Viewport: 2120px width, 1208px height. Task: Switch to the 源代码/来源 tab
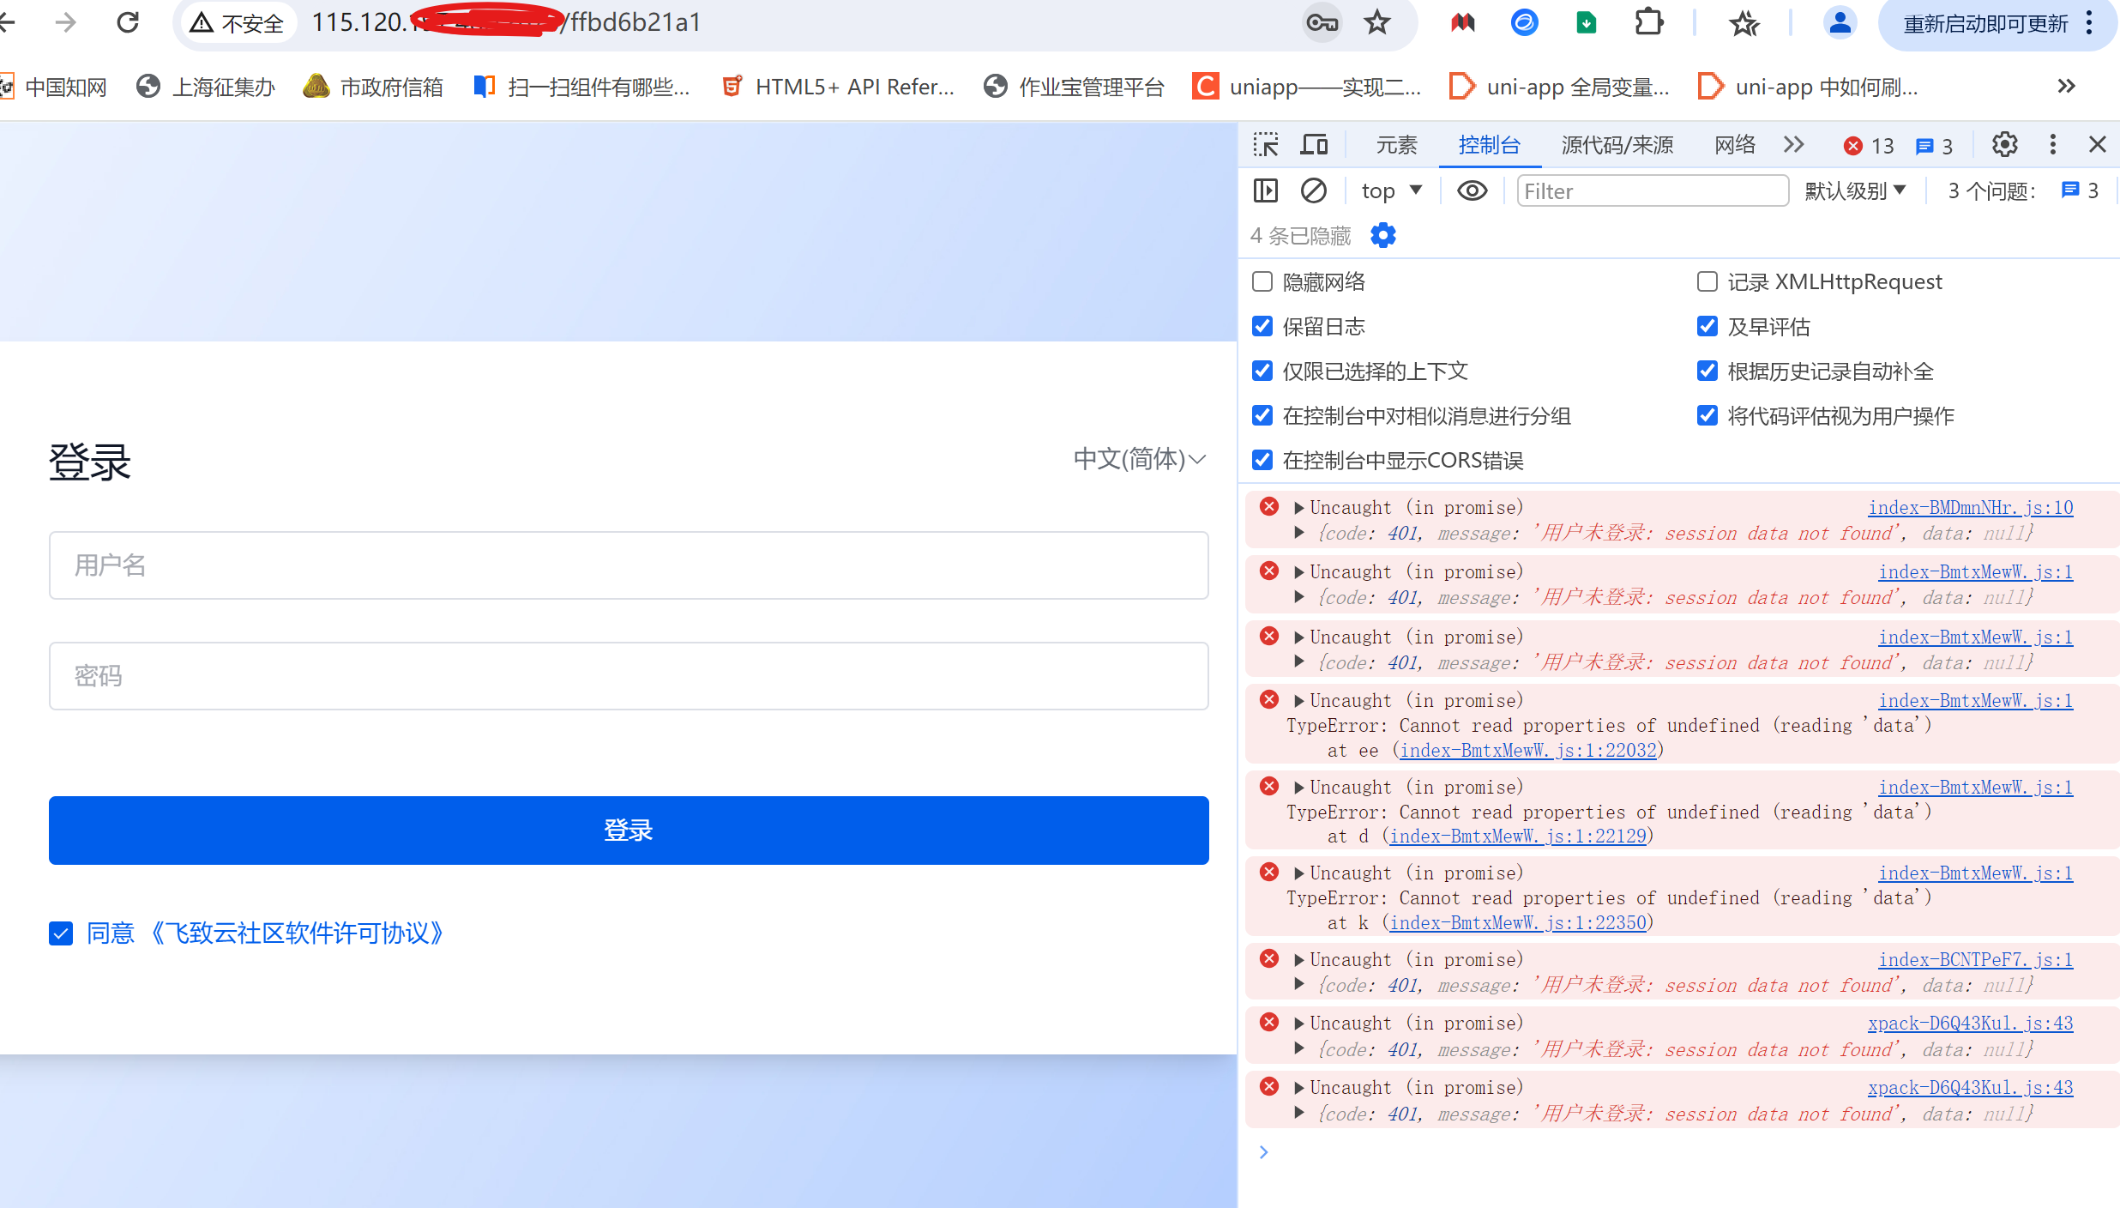pos(1617,144)
